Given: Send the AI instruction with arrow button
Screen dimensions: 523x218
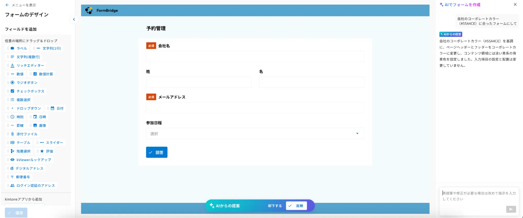Looking at the screenshot, I should (511, 209).
